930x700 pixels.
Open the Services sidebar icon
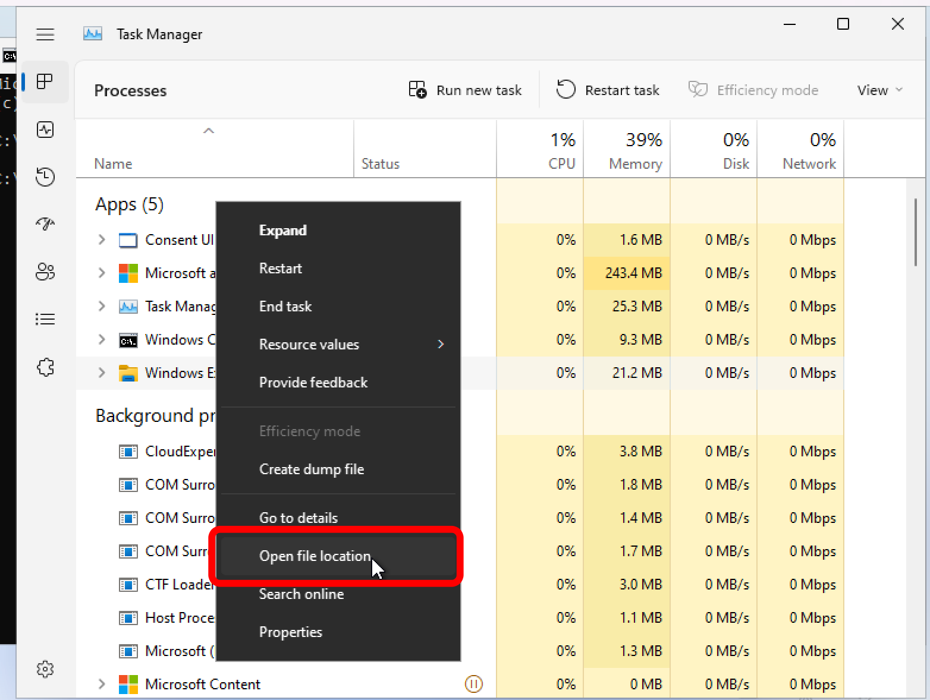45,367
